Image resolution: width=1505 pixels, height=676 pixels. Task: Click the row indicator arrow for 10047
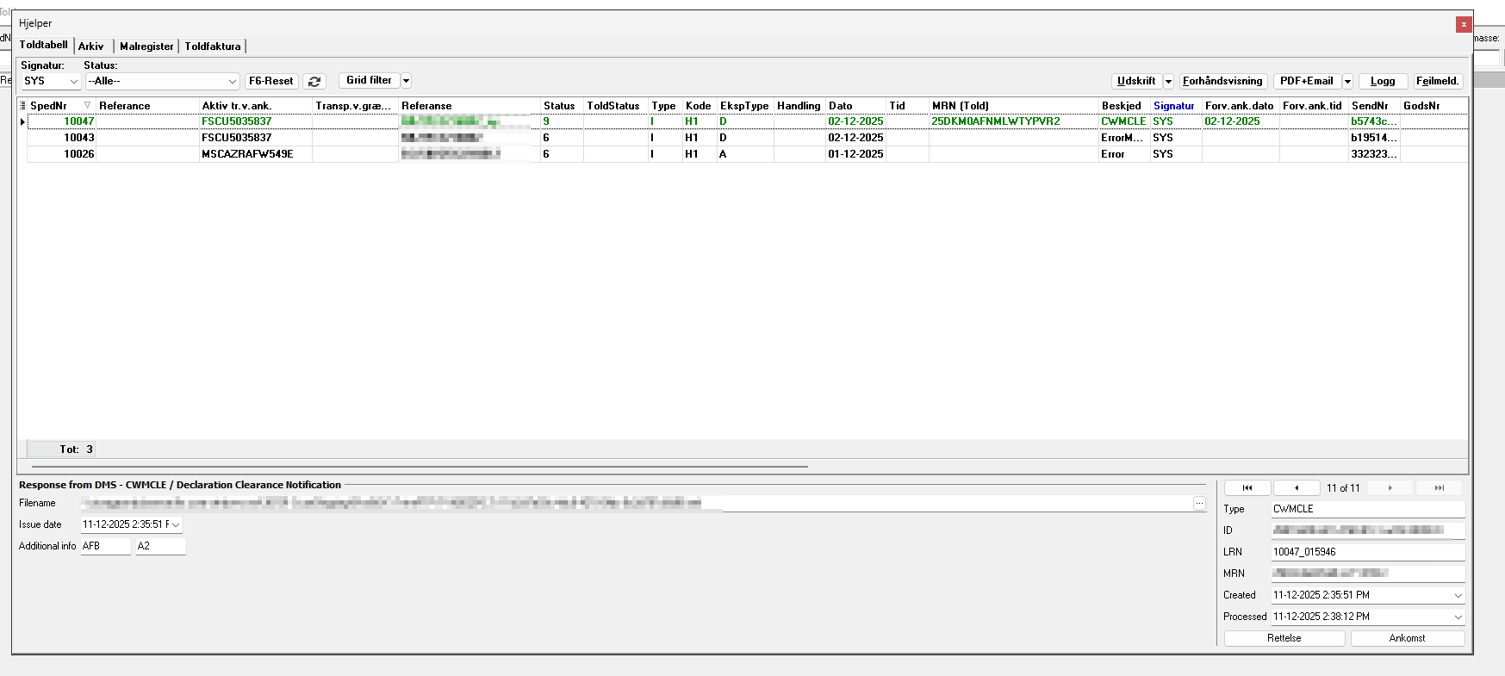(x=22, y=122)
